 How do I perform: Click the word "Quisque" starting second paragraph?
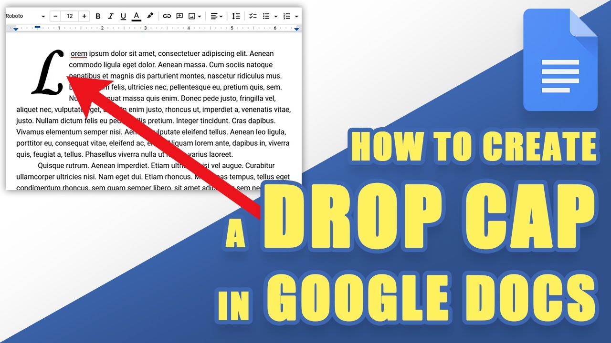50,166
